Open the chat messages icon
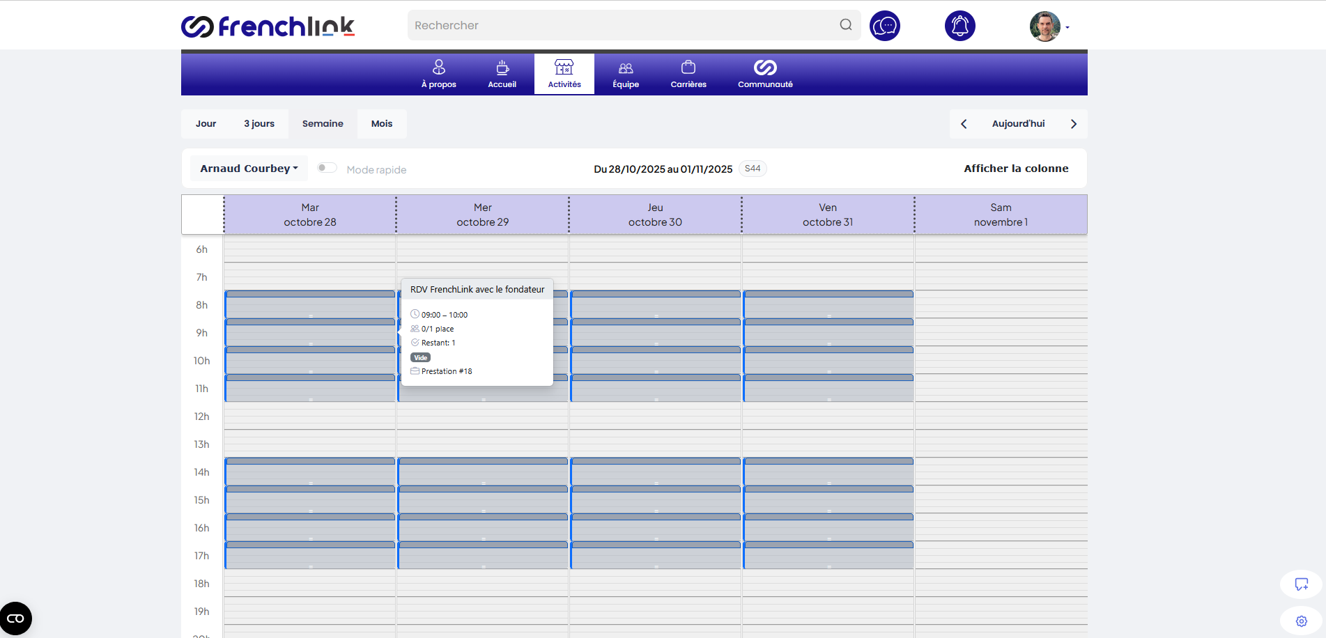The height and width of the screenshot is (638, 1326). 884,26
